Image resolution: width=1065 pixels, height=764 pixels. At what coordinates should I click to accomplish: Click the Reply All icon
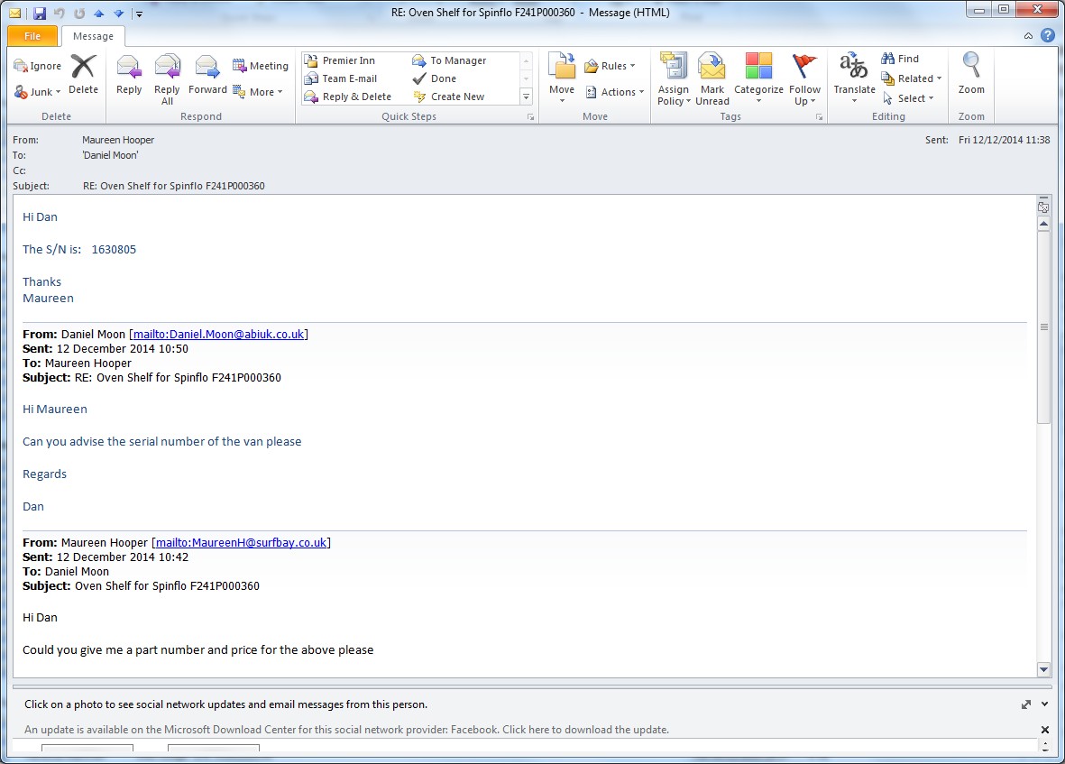(167, 74)
